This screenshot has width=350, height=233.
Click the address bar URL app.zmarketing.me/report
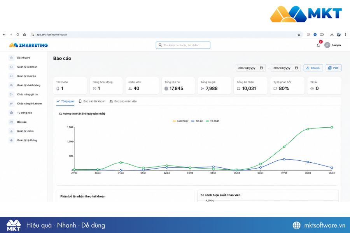tap(52, 35)
